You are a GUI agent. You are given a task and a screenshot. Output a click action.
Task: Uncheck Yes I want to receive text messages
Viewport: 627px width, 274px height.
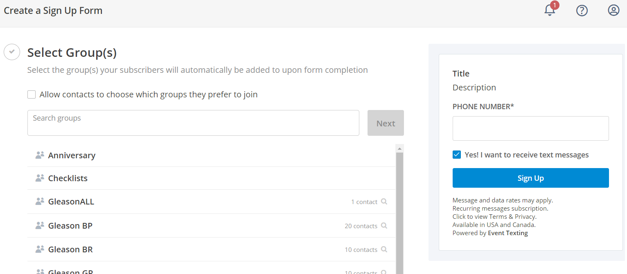457,155
